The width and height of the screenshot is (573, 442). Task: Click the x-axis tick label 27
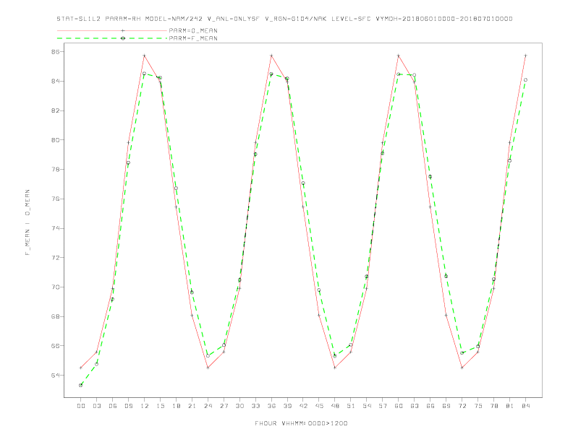(x=224, y=406)
